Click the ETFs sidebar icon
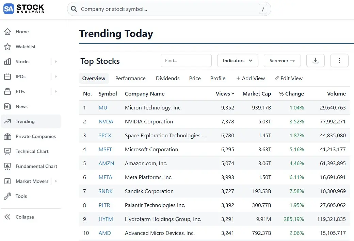The height and width of the screenshot is (241, 354). click(7, 91)
